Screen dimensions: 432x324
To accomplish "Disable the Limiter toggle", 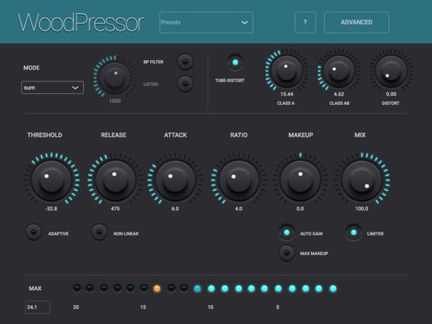I will 354,232.
